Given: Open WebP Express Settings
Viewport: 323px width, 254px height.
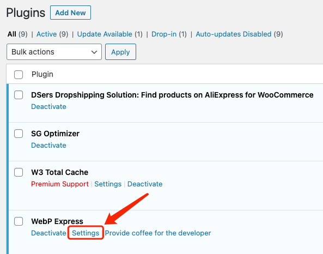Looking at the screenshot, I should (86, 233).
